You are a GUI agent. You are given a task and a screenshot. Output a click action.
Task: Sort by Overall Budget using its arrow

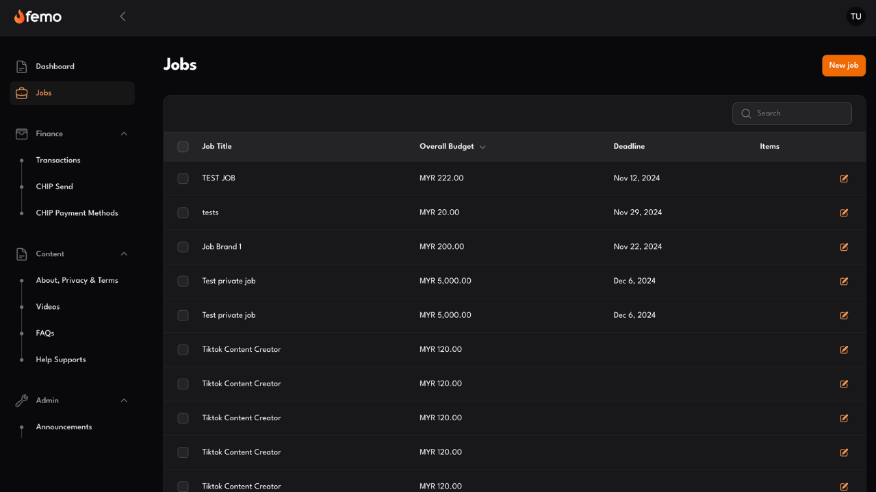pyautogui.click(x=482, y=146)
